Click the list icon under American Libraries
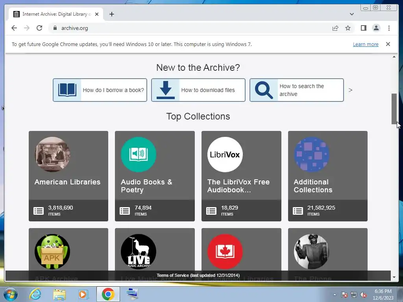The width and height of the screenshot is (403, 302). (39, 211)
